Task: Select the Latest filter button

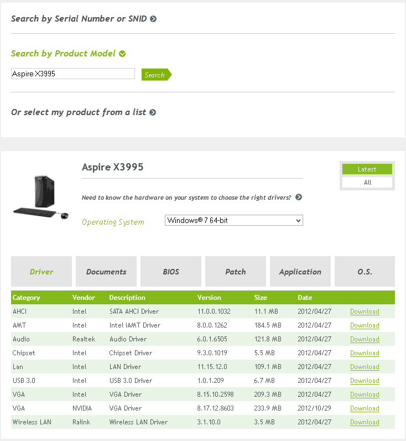Action: pyautogui.click(x=367, y=169)
